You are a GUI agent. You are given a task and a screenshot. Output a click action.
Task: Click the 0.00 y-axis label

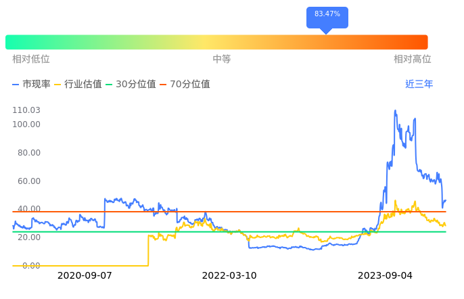(x=30, y=266)
